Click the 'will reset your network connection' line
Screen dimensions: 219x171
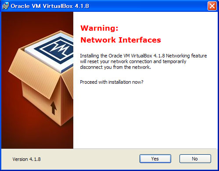click(133, 61)
